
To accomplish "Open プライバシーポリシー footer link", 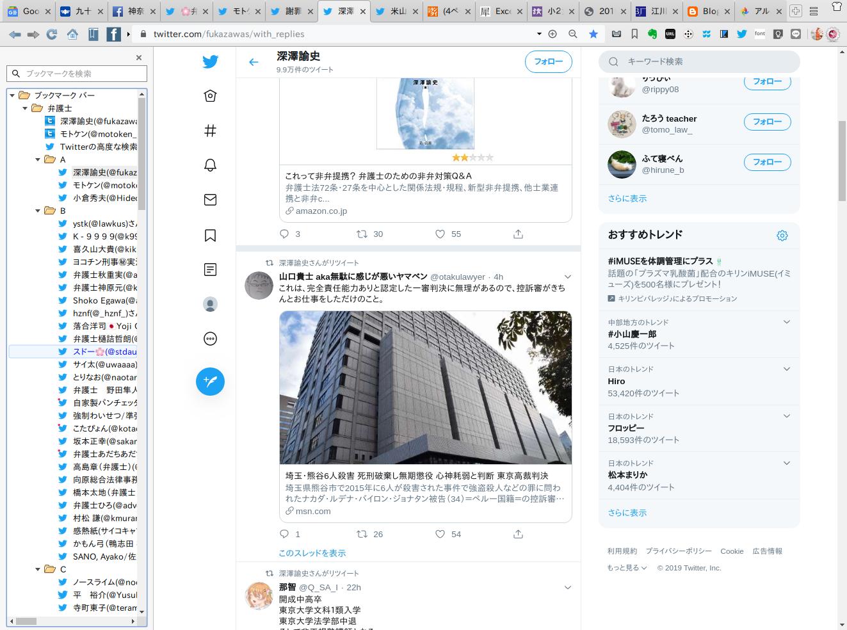I will coord(679,551).
